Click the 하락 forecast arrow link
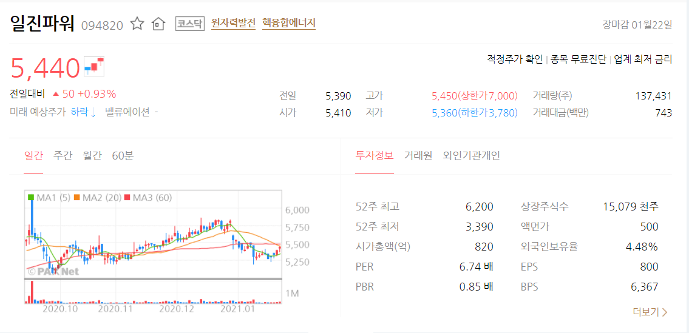Image resolution: width=689 pixels, height=333 pixels. click(84, 112)
